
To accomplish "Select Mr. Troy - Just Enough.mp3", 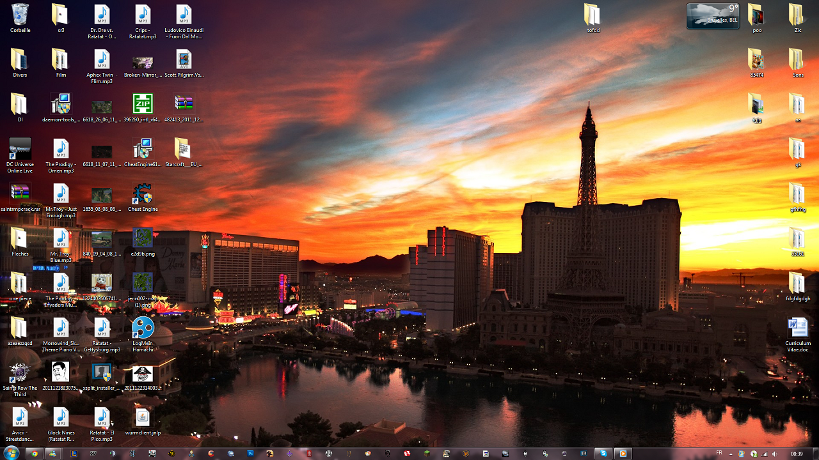I will 61,200.
